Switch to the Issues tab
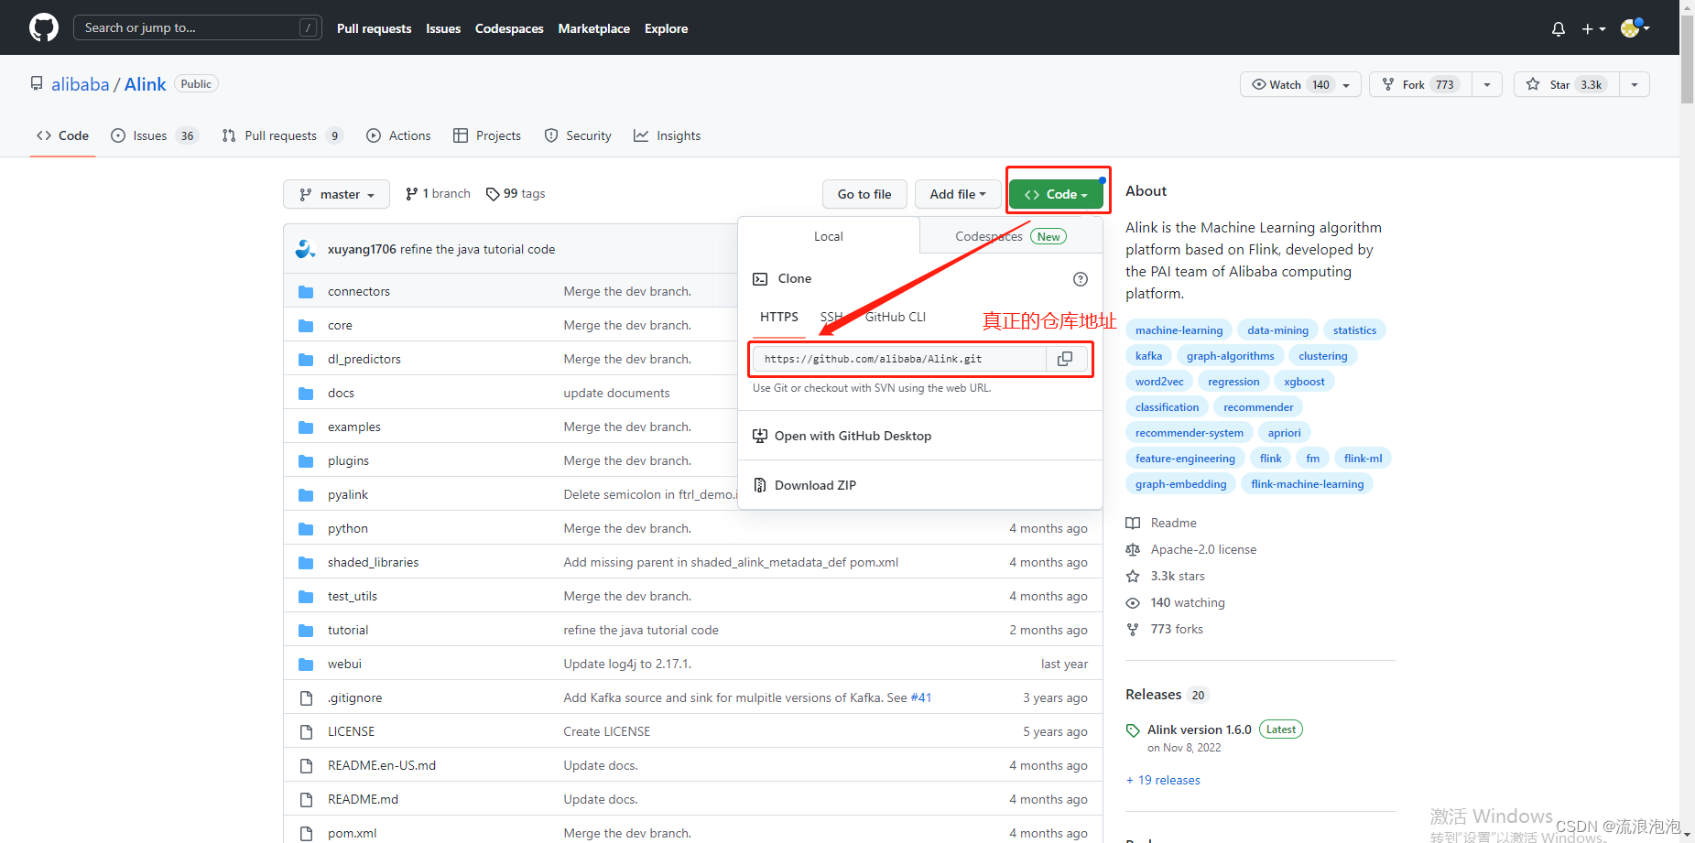The image size is (1695, 843). (x=154, y=135)
